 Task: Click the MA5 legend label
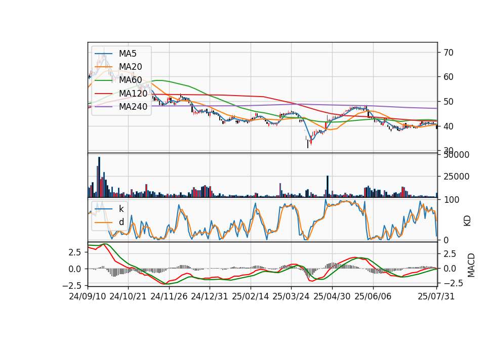tap(128, 54)
